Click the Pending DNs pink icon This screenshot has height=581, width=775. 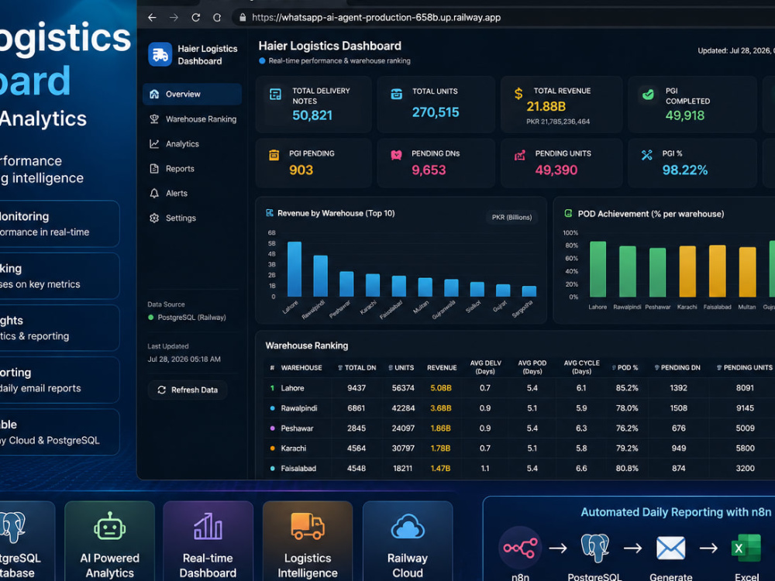(396, 155)
